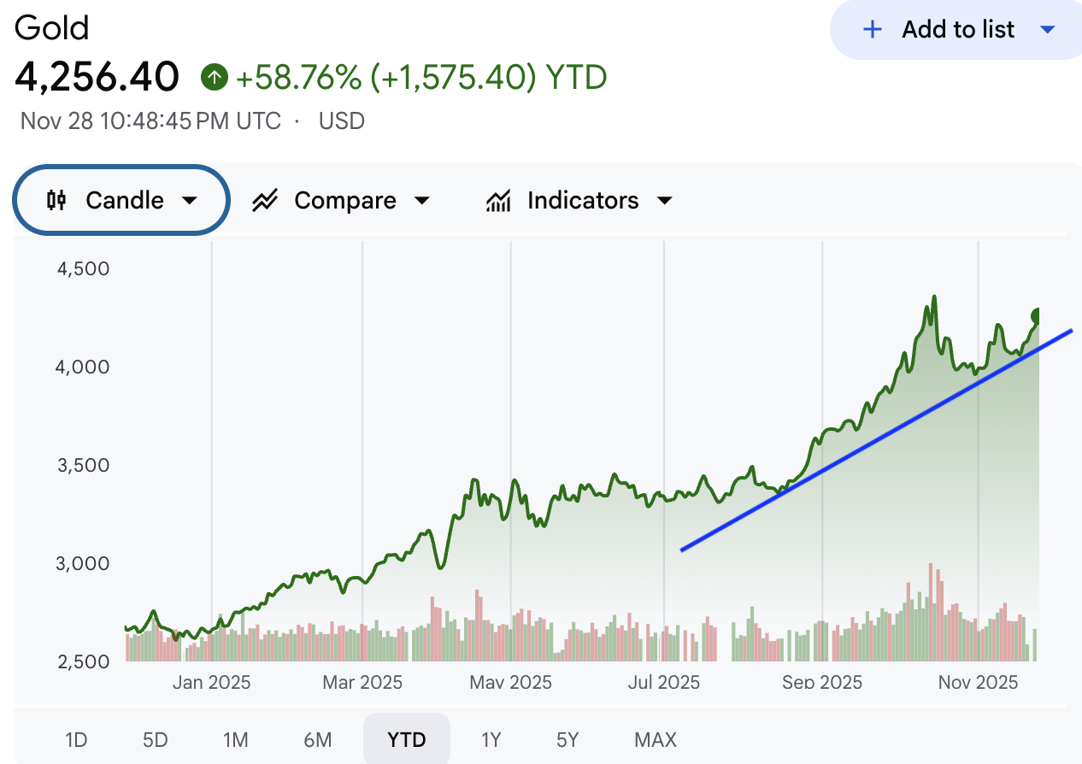Switch to the 1D time range

click(x=76, y=739)
